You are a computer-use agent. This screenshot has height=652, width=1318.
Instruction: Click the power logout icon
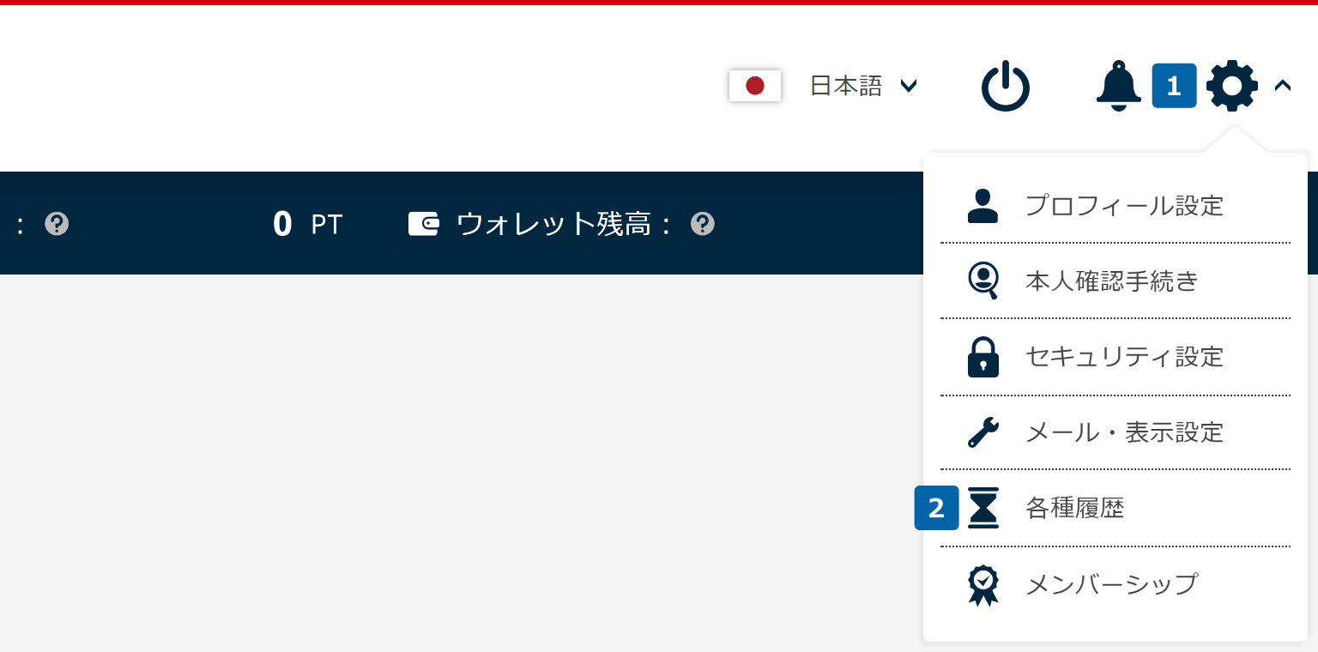click(1006, 86)
